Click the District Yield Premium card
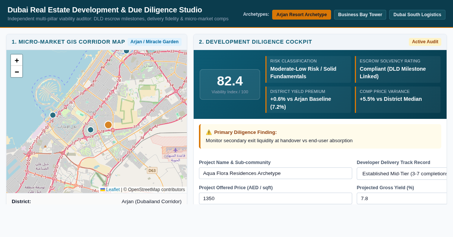 click(x=308, y=100)
